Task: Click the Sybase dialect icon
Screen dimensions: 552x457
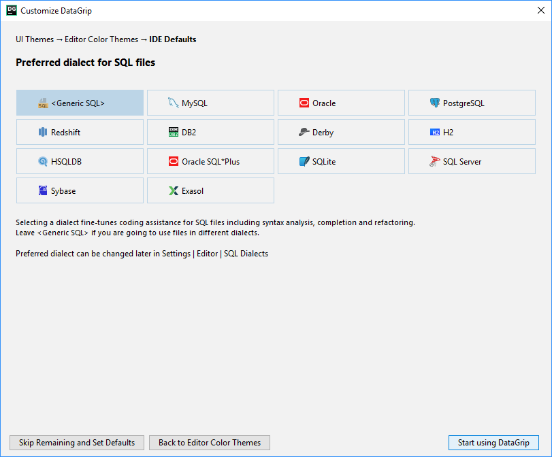Action: pos(43,191)
